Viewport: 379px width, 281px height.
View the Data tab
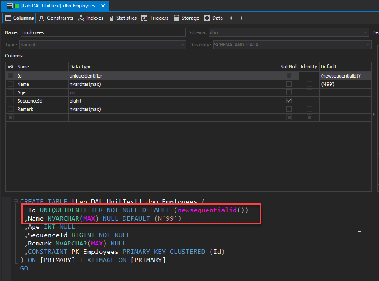(x=214, y=18)
